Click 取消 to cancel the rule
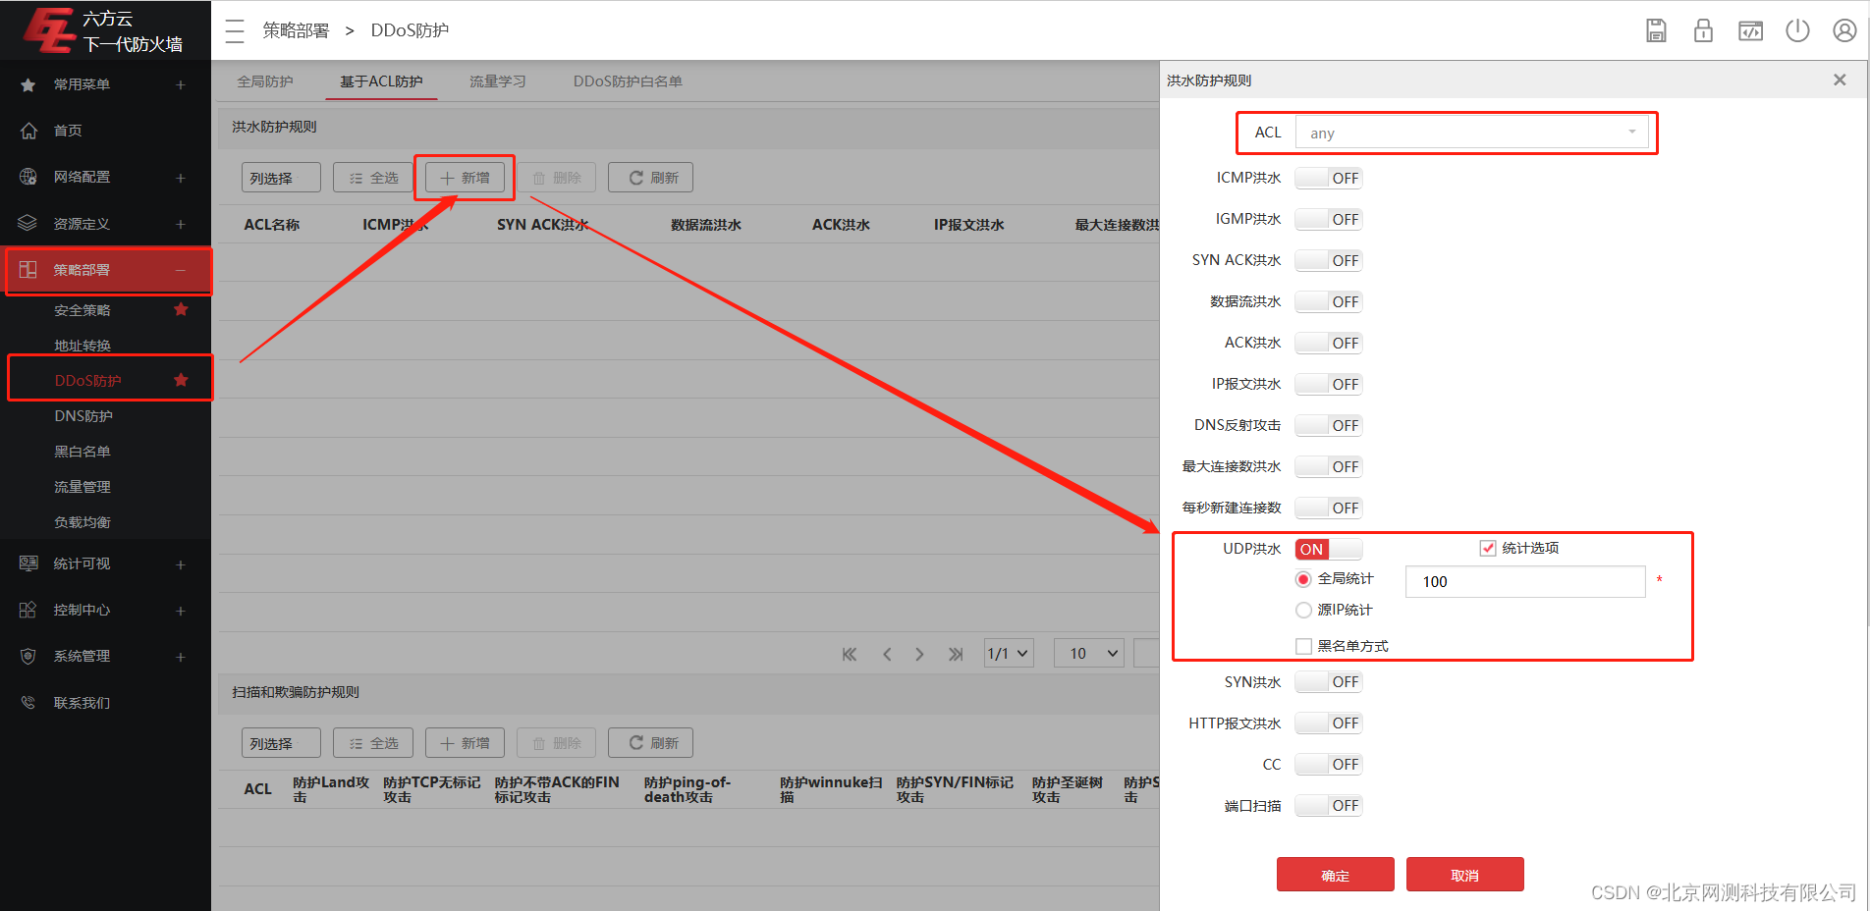This screenshot has width=1870, height=911. pos(1464,875)
